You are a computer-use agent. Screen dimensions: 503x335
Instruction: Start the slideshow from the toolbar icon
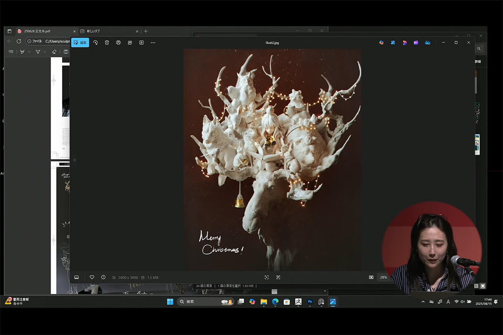point(142,43)
